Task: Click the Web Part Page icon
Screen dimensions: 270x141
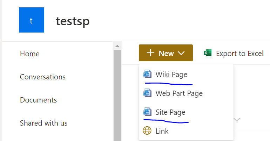Action: coord(147,93)
